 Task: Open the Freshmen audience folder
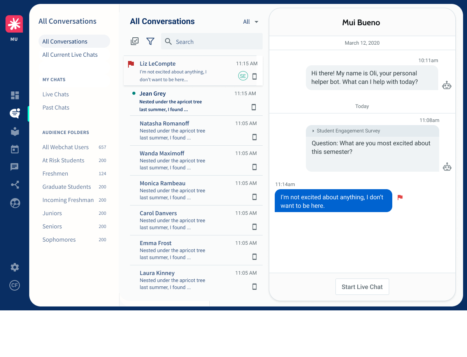[x=74, y=174]
